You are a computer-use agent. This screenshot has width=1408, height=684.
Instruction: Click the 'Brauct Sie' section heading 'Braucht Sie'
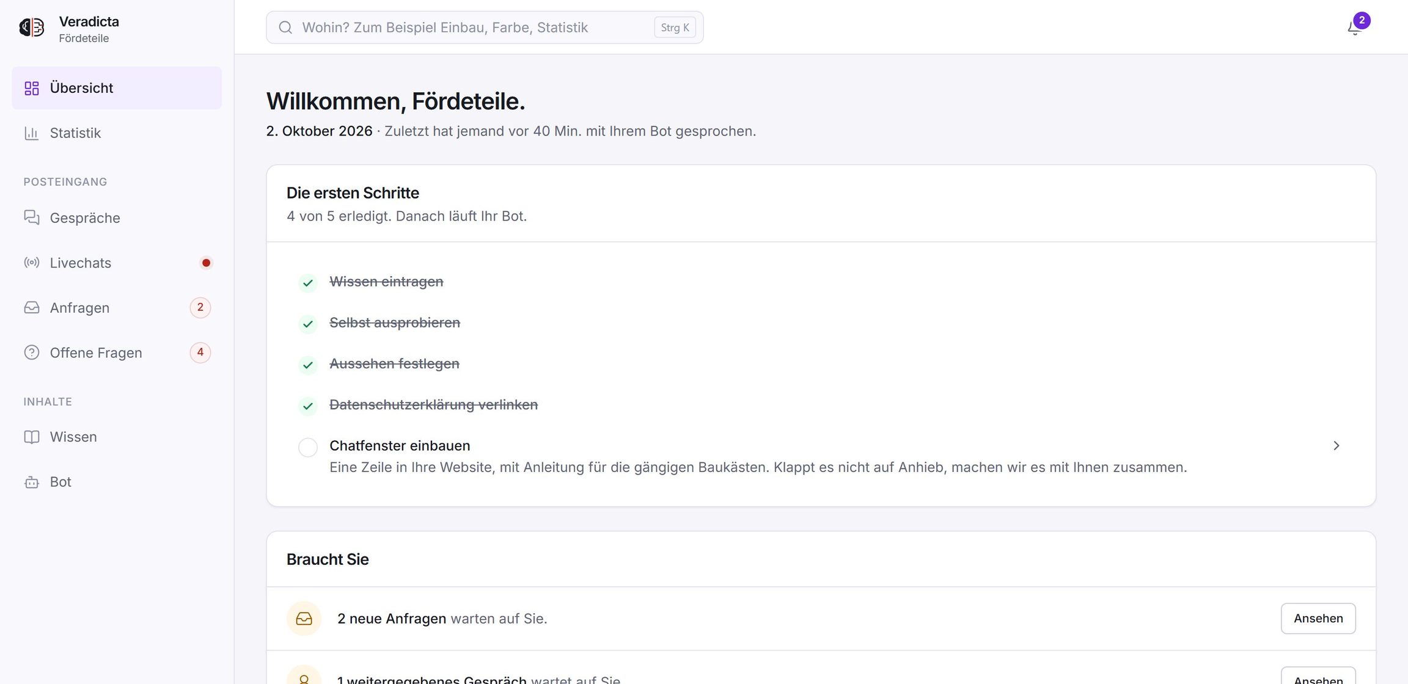pos(328,559)
